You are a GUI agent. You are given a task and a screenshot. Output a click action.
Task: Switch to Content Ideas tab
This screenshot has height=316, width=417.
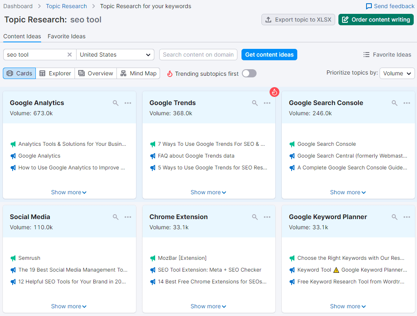pyautogui.click(x=22, y=36)
